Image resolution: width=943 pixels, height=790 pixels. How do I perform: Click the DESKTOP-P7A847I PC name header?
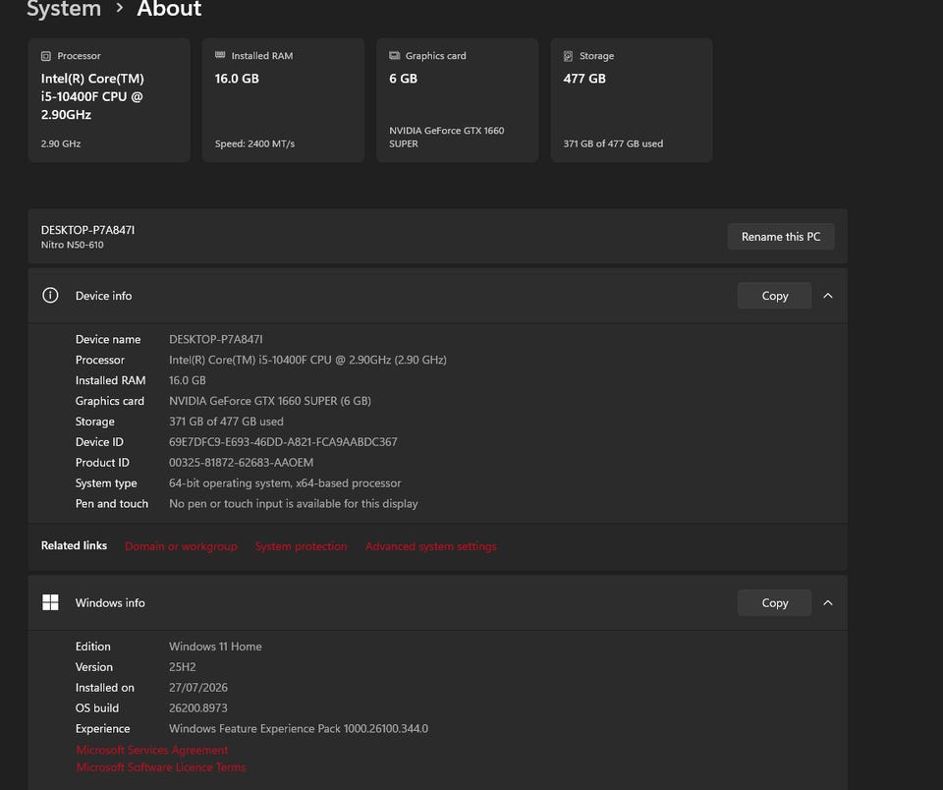pos(87,230)
